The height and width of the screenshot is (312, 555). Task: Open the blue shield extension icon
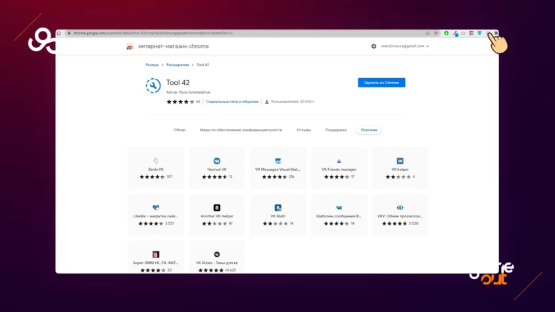coord(479,33)
